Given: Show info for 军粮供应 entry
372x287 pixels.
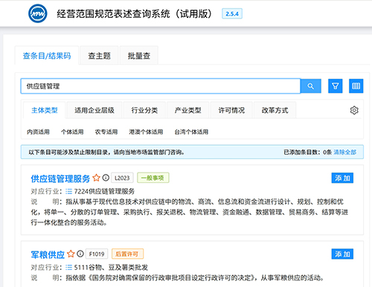Looking at the screenshot, I should pos(80,254).
